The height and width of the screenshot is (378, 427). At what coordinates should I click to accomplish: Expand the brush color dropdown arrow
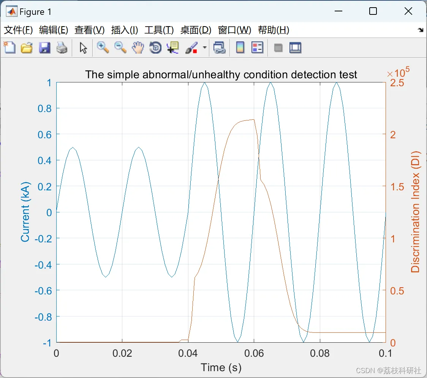[x=204, y=47]
